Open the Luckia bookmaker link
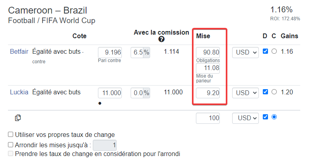Image resolution: width=309 pixels, height=160 pixels. pyautogui.click(x=19, y=92)
